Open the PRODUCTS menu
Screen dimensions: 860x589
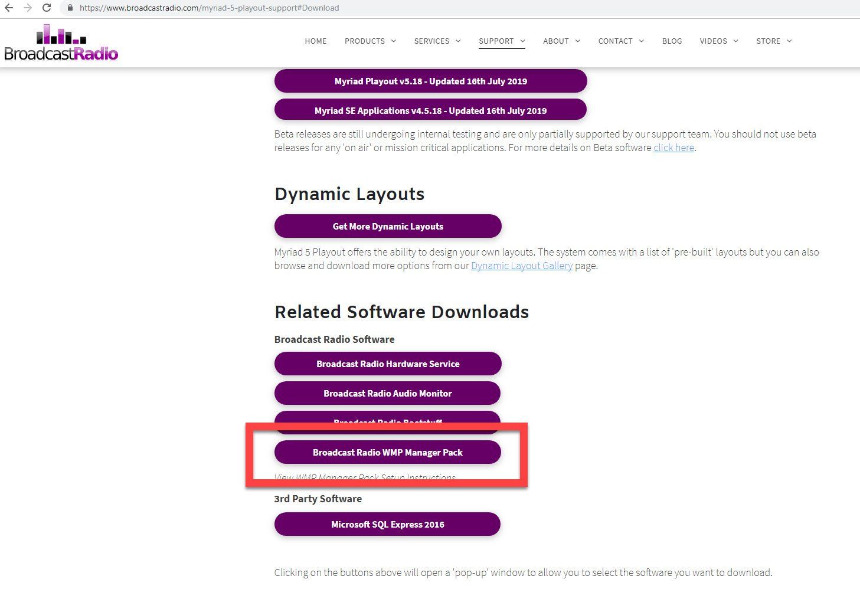pyautogui.click(x=365, y=41)
